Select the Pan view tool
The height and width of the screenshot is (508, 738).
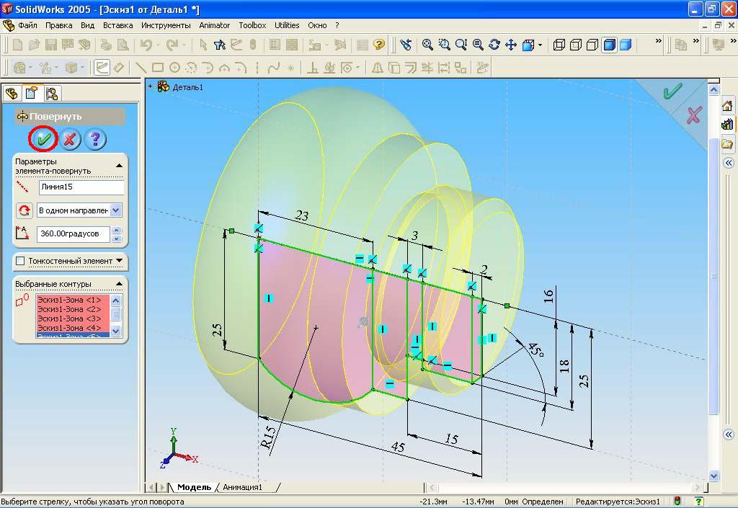click(x=511, y=45)
